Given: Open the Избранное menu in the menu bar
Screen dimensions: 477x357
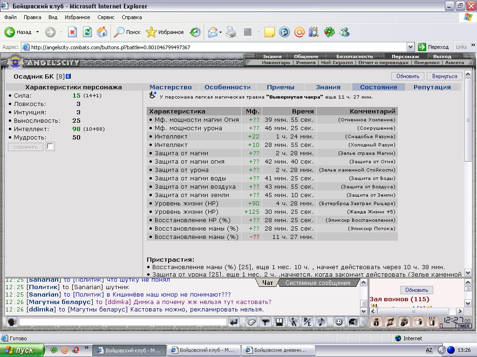Looking at the screenshot, I should point(77,17).
